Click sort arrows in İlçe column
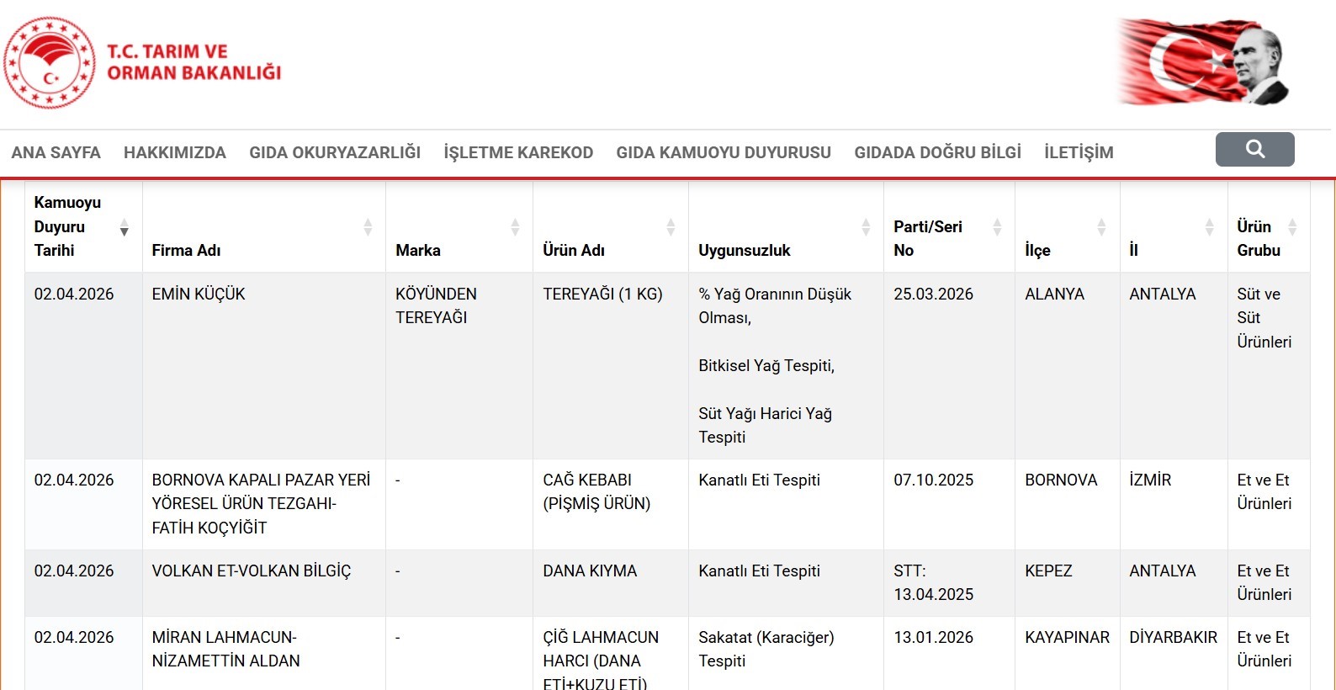This screenshot has width=1336, height=690. (x=1101, y=227)
